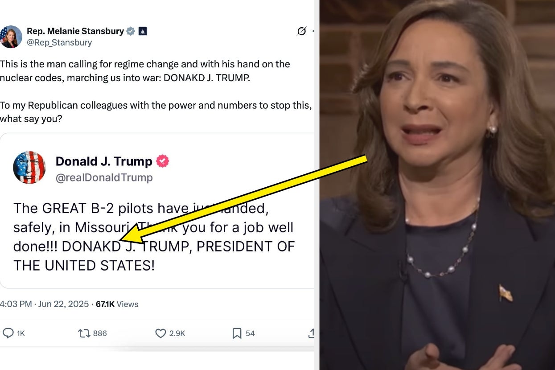Open the @Rep_Stansbury handle link

[59, 43]
